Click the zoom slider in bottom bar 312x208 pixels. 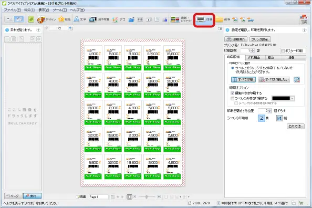click(147, 197)
